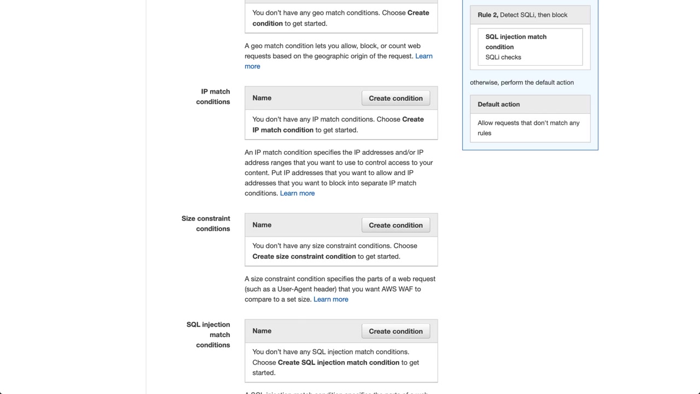
Task: Click the Default action panel header
Action: [x=499, y=105]
